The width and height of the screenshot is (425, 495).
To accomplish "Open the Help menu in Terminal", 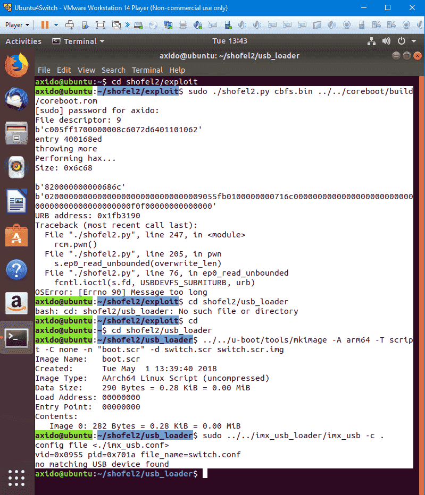I will 177,70.
